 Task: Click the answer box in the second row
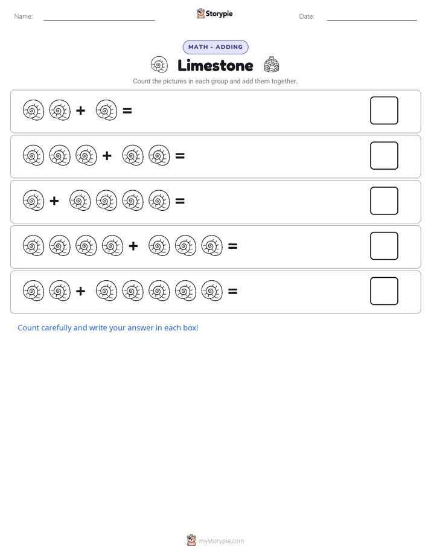tap(384, 156)
